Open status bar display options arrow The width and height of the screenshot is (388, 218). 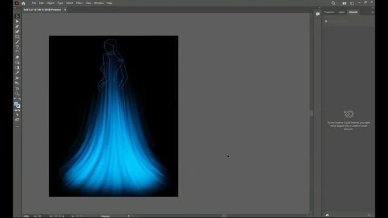coord(129,216)
